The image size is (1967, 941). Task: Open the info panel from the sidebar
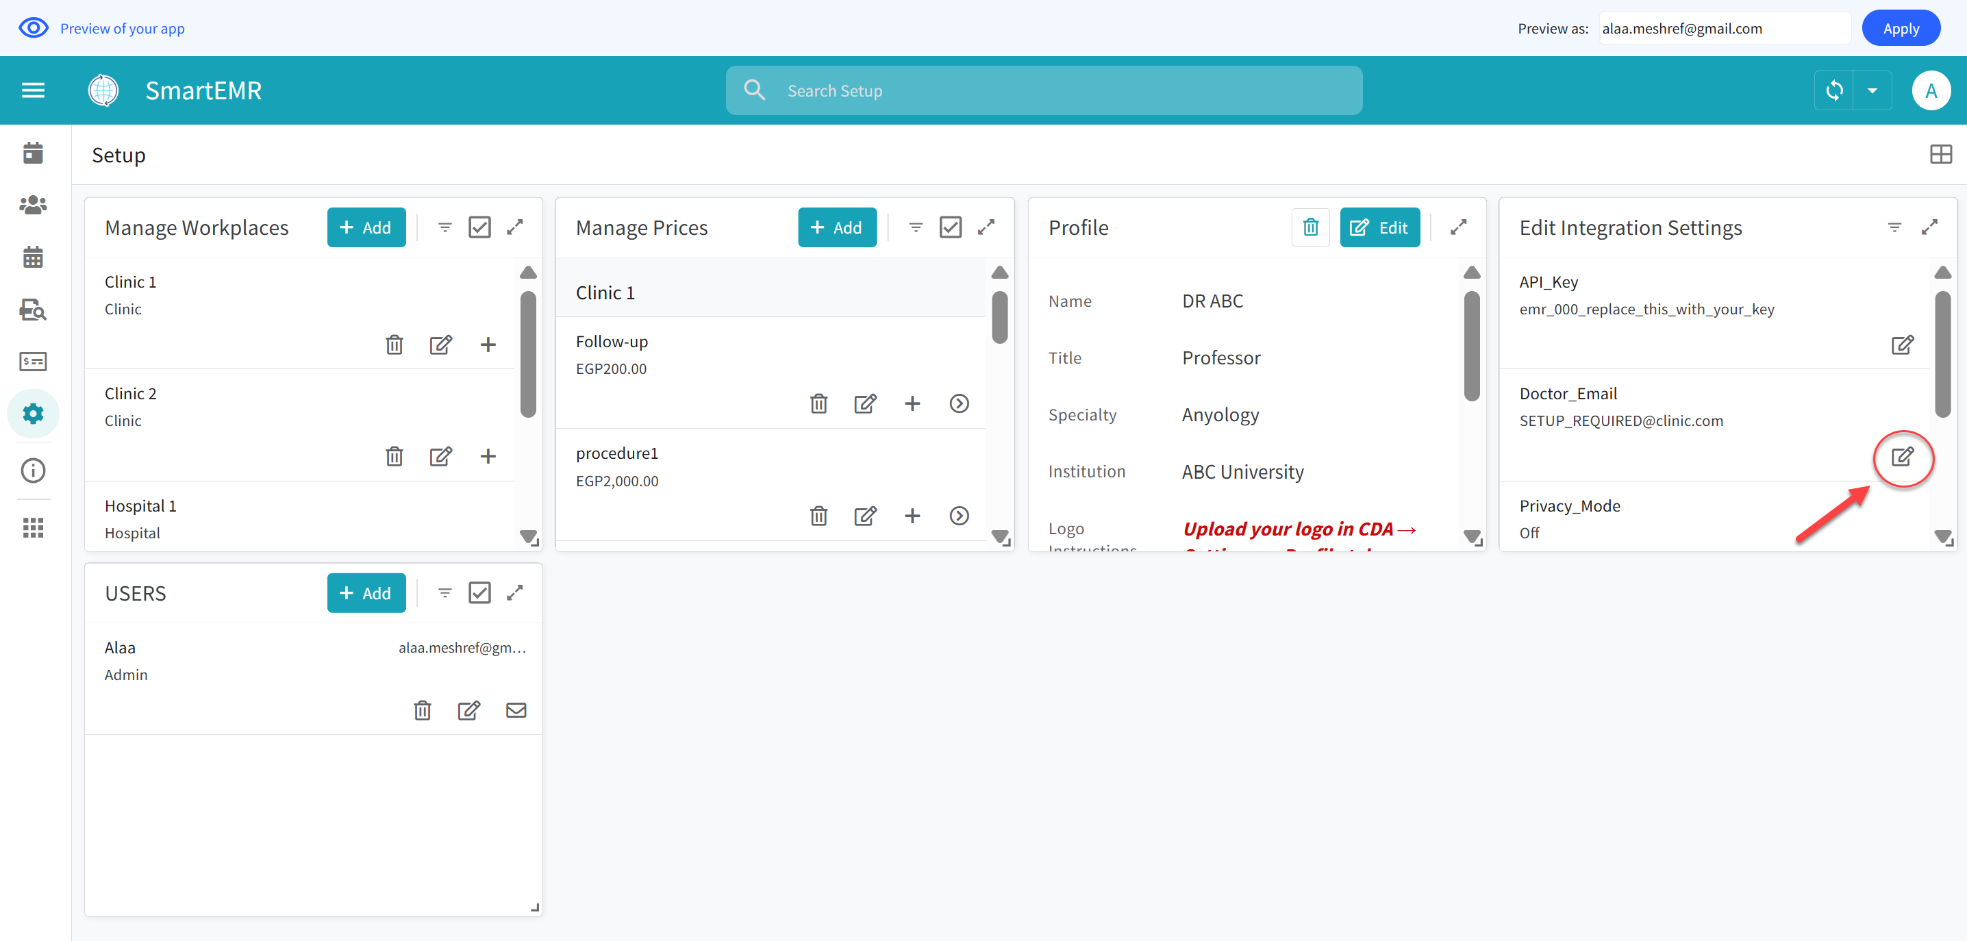(x=33, y=470)
